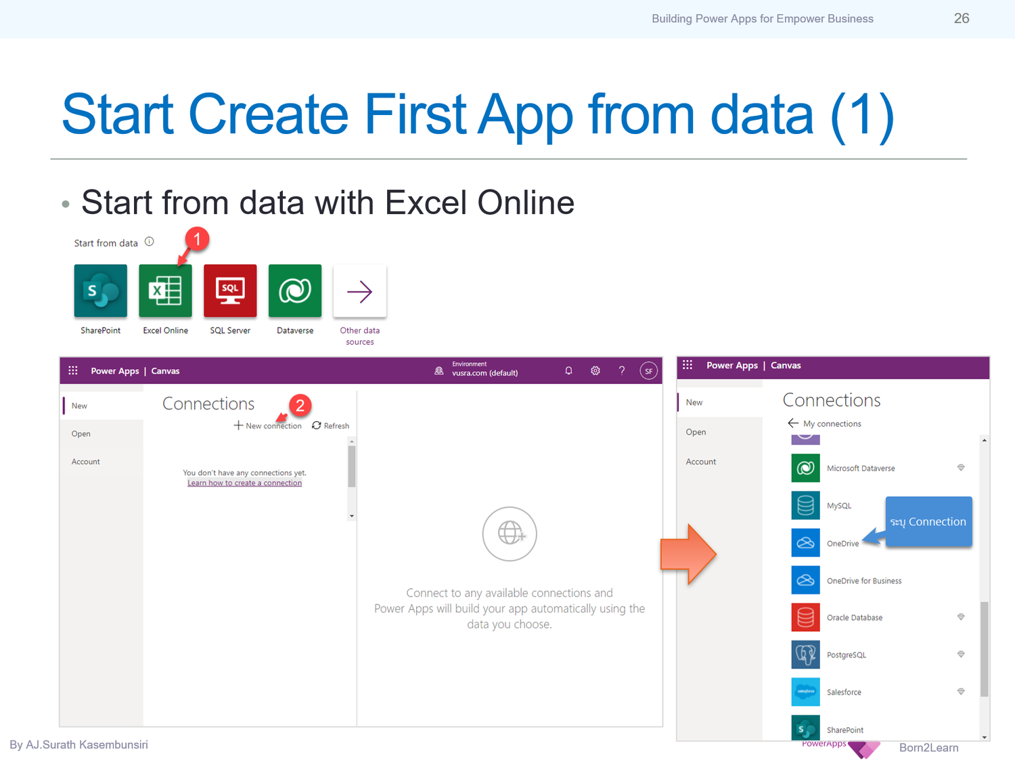Viewport: 1015px width, 761px height.
Task: Open Other data sources
Action: pos(359,290)
